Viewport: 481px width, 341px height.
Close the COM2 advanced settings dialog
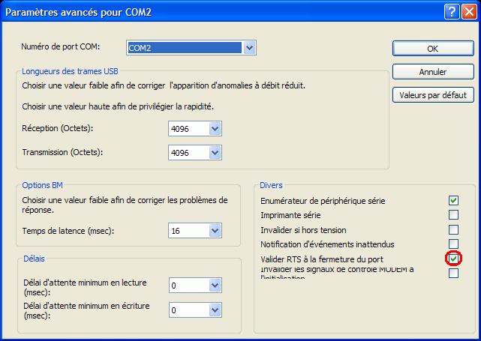pyautogui.click(x=469, y=12)
